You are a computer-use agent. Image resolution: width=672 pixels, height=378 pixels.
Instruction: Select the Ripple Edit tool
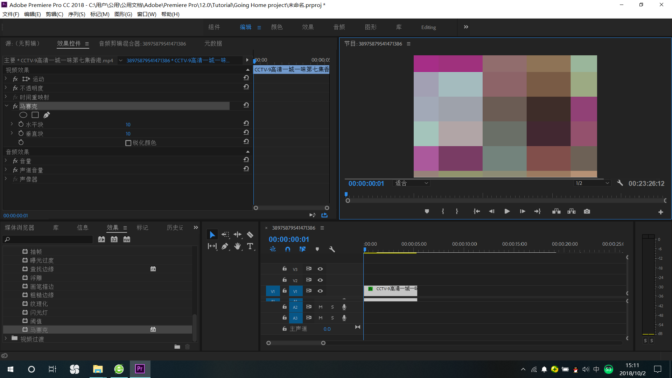(x=238, y=234)
